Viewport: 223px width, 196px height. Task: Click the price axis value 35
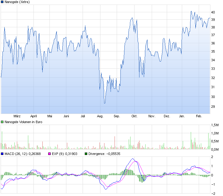pyautogui.click(x=213, y=51)
